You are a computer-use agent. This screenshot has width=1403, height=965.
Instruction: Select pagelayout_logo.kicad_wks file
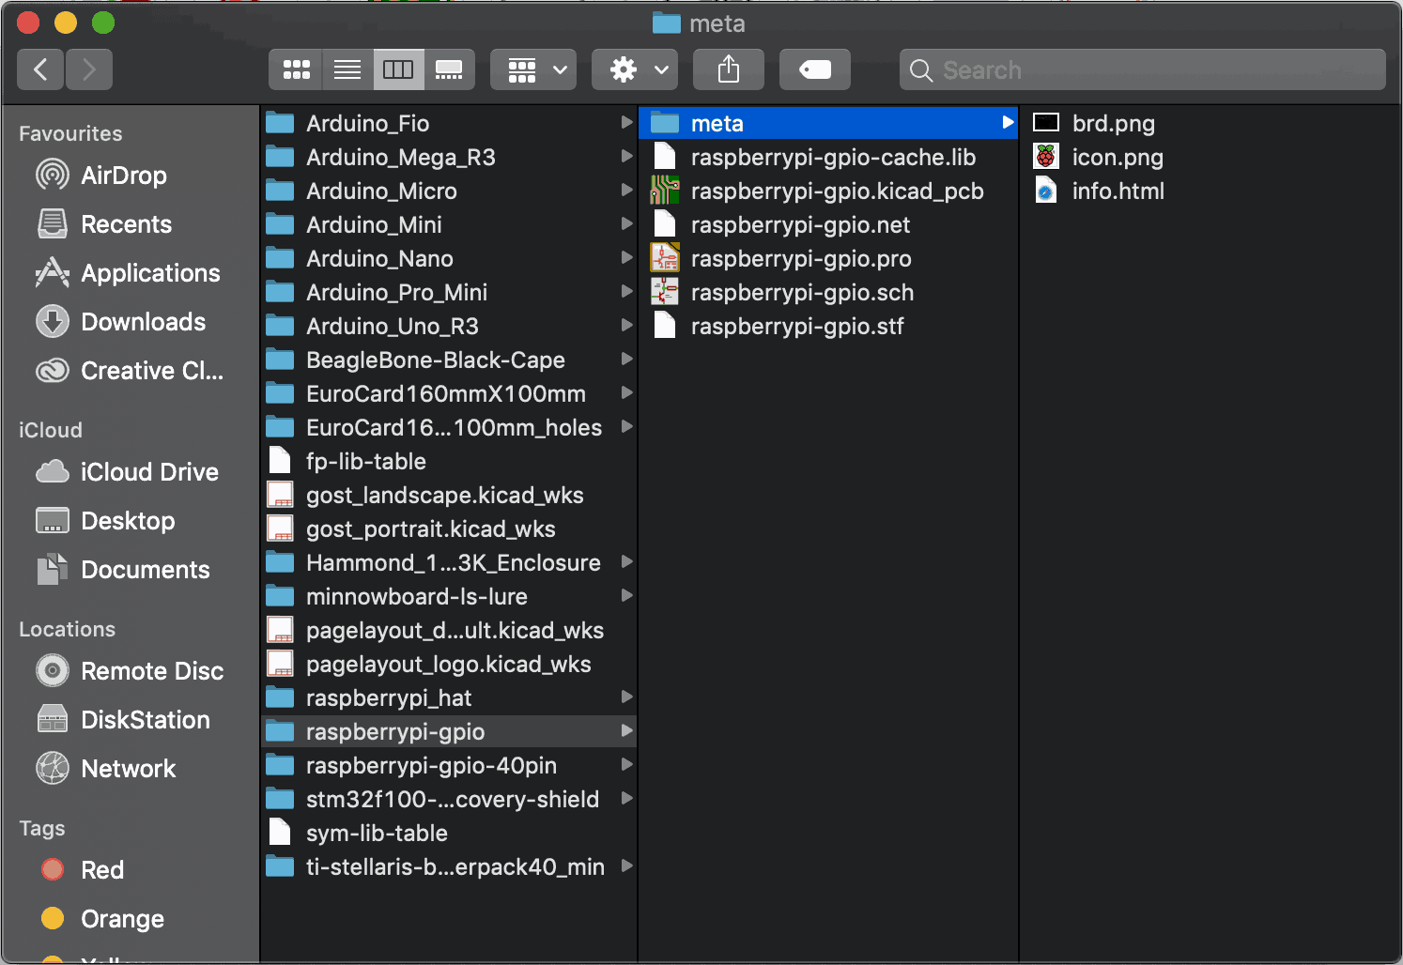point(449,664)
